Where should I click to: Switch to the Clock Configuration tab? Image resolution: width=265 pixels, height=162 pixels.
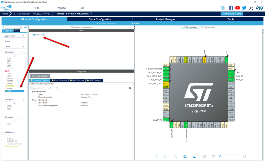[x=100, y=19]
